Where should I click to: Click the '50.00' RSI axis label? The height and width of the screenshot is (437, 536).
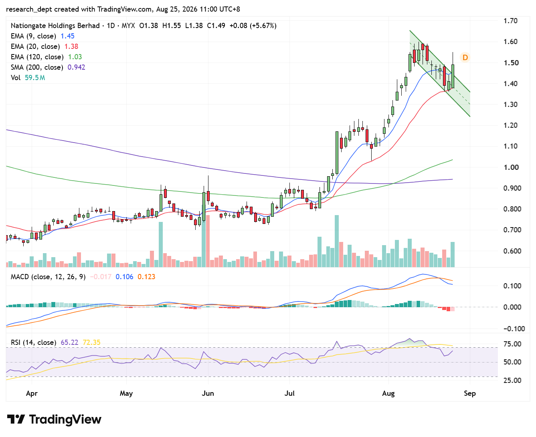512,362
